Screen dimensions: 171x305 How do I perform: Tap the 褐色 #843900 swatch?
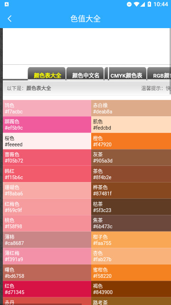coord(131,289)
